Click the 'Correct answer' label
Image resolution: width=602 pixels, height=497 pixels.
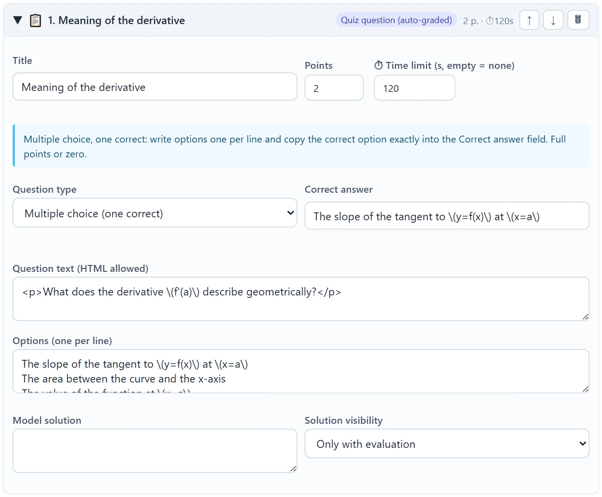pyautogui.click(x=339, y=189)
